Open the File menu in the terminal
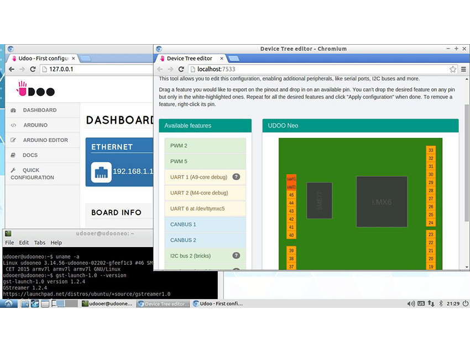Image resolution: width=470 pixels, height=352 pixels. click(9, 243)
